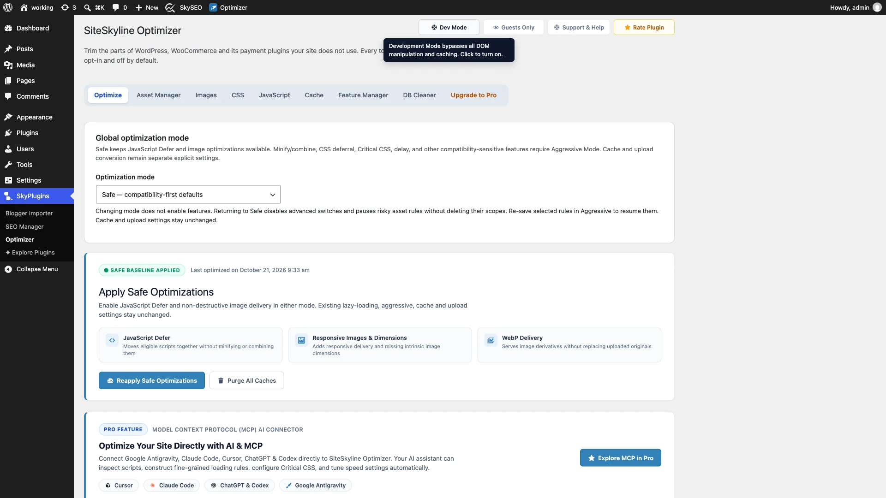
Task: Switch to the Asset Manager tab
Action: [158, 95]
